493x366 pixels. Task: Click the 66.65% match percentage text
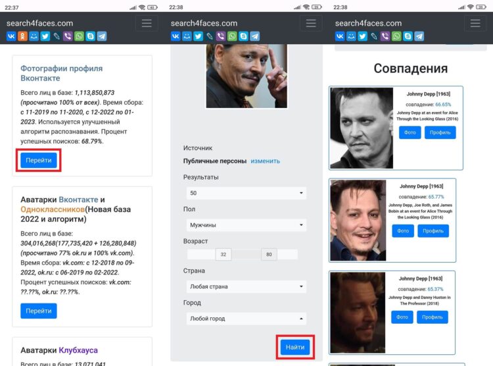[443, 105]
